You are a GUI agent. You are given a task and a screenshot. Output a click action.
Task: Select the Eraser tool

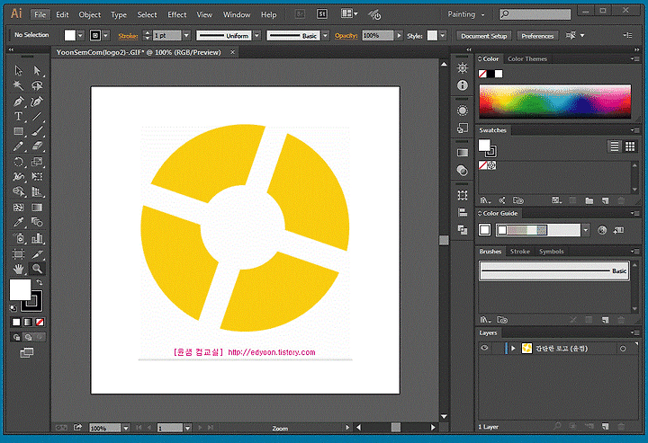click(x=37, y=146)
